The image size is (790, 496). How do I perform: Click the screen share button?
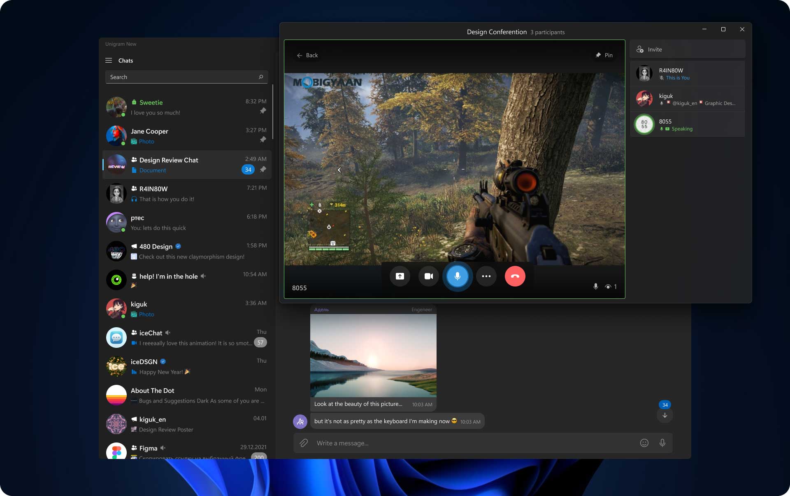point(400,276)
